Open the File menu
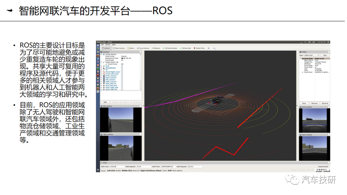The width and height of the screenshot is (347, 195). (102, 45)
